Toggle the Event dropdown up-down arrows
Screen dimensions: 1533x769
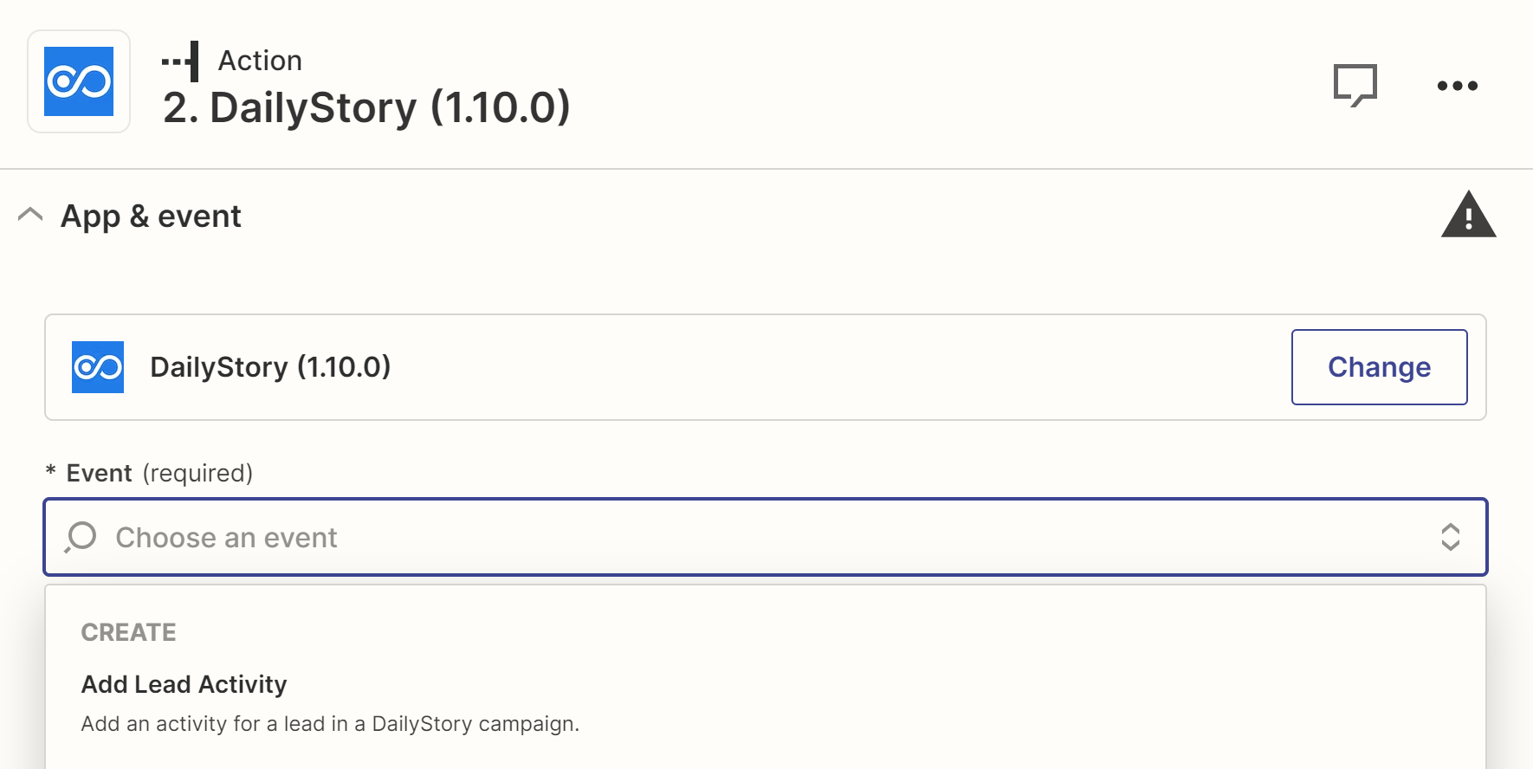click(x=1450, y=537)
